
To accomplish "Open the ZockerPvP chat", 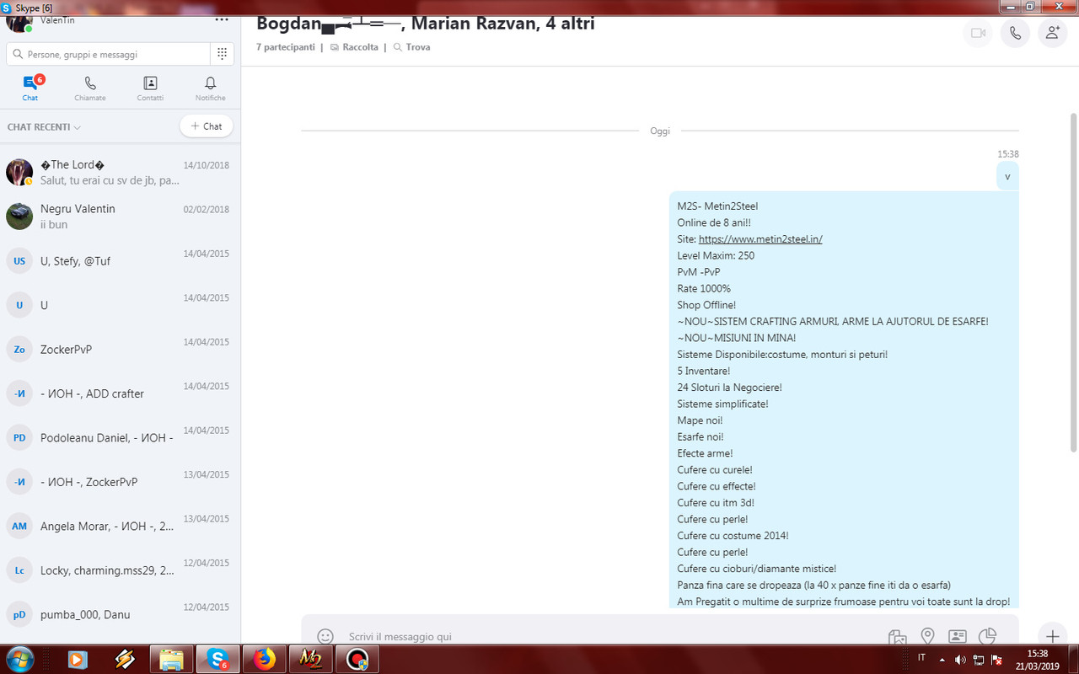I will pyautogui.click(x=120, y=350).
